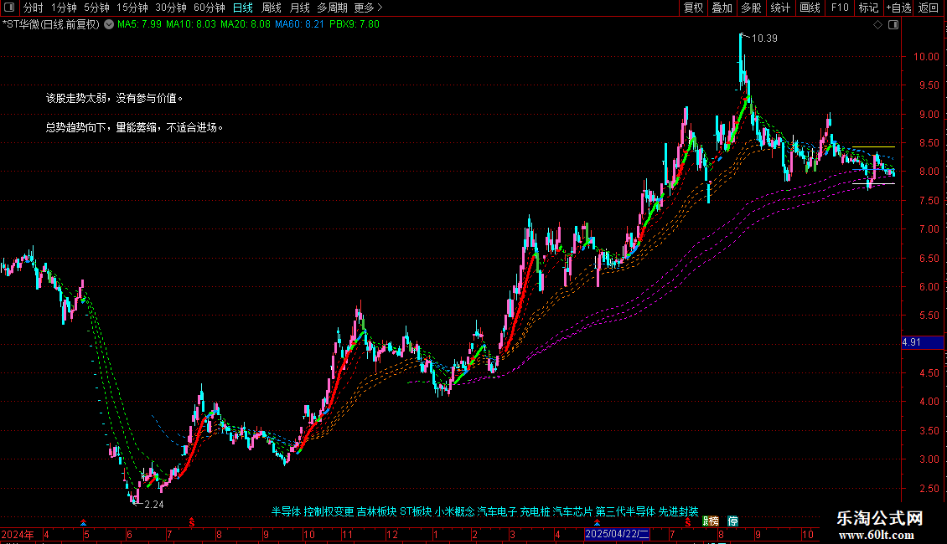Click the 10.00 price axis label

[926, 57]
